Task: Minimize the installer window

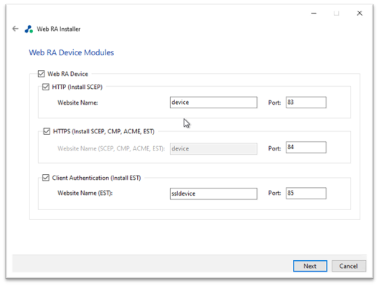Action: (314, 14)
